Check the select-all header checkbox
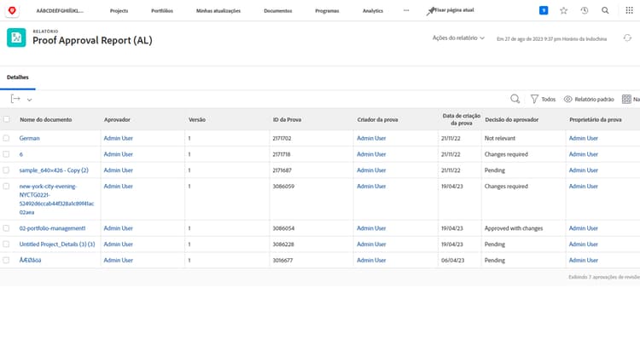Screen dimensions: 640x362 pyautogui.click(x=7, y=119)
